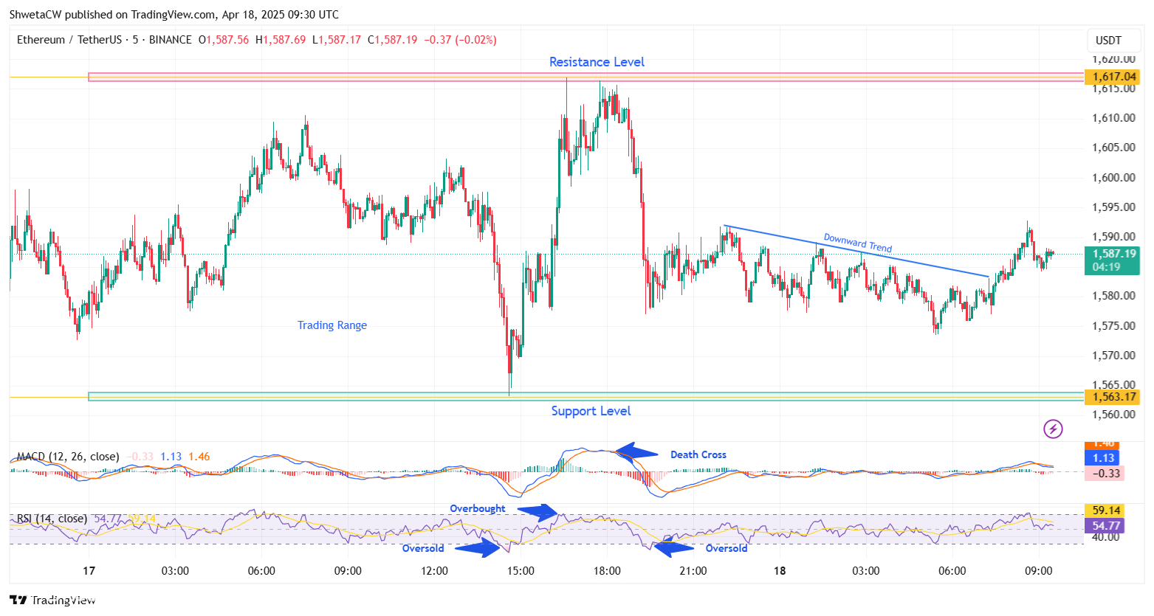Viewport: 1154px width, 616px height.
Task: Click the date 17 on the time axis
Action: pyautogui.click(x=89, y=570)
